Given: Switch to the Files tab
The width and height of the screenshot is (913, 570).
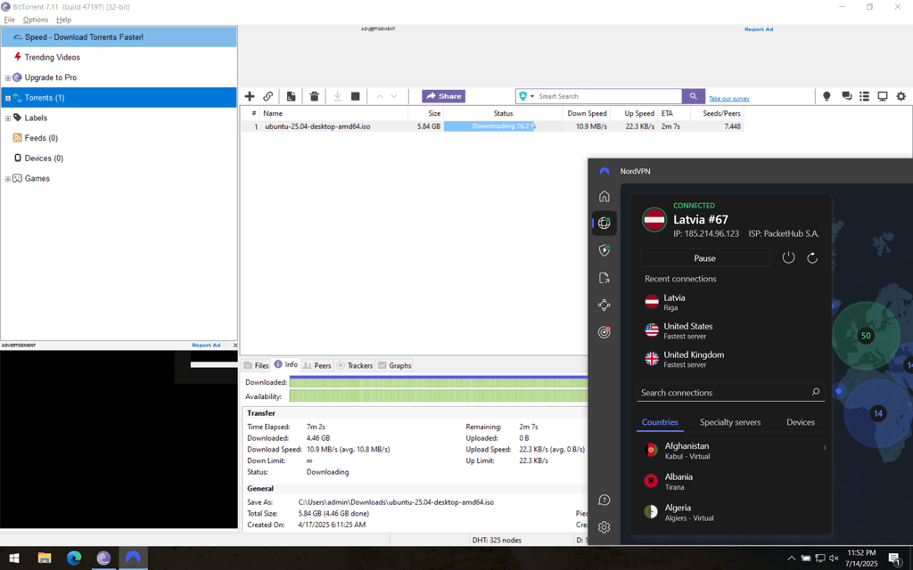Looking at the screenshot, I should tap(256, 365).
